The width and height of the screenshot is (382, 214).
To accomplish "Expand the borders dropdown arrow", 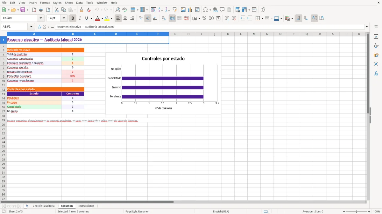I will [262, 18].
